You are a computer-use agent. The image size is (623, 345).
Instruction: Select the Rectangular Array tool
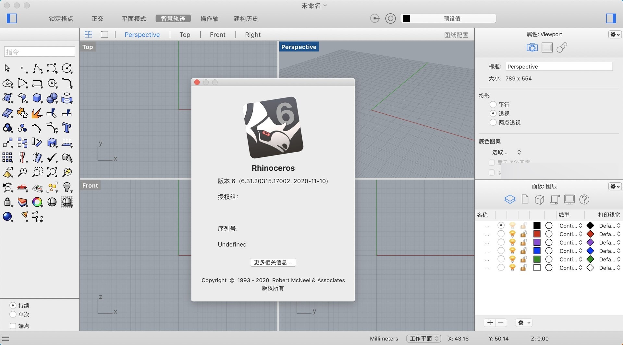7,157
